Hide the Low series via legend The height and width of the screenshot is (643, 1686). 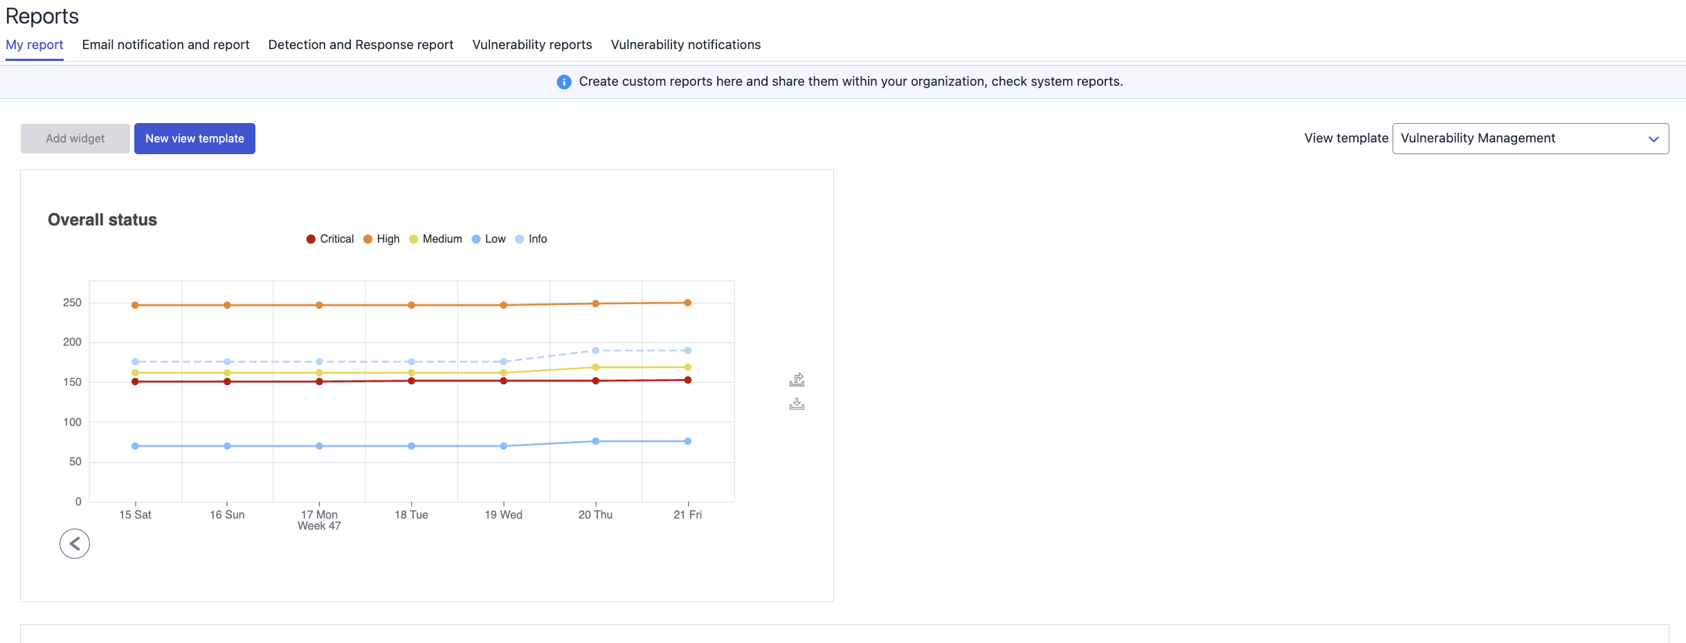[x=489, y=239]
